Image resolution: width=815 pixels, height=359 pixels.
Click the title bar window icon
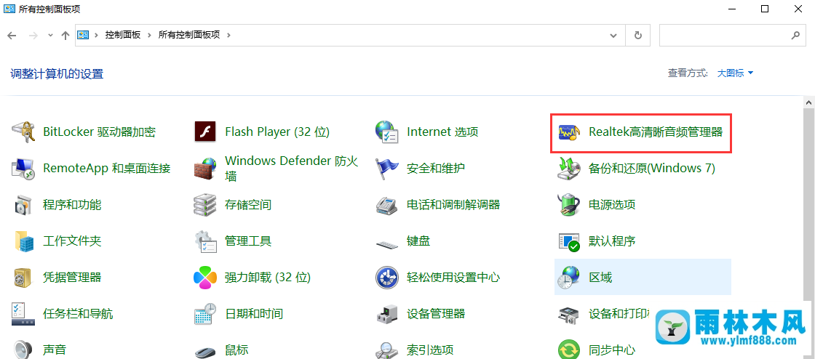coord(9,9)
